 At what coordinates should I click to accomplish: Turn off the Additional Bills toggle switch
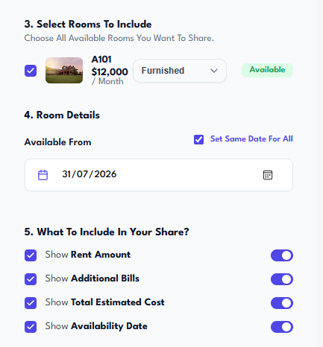pyautogui.click(x=282, y=279)
